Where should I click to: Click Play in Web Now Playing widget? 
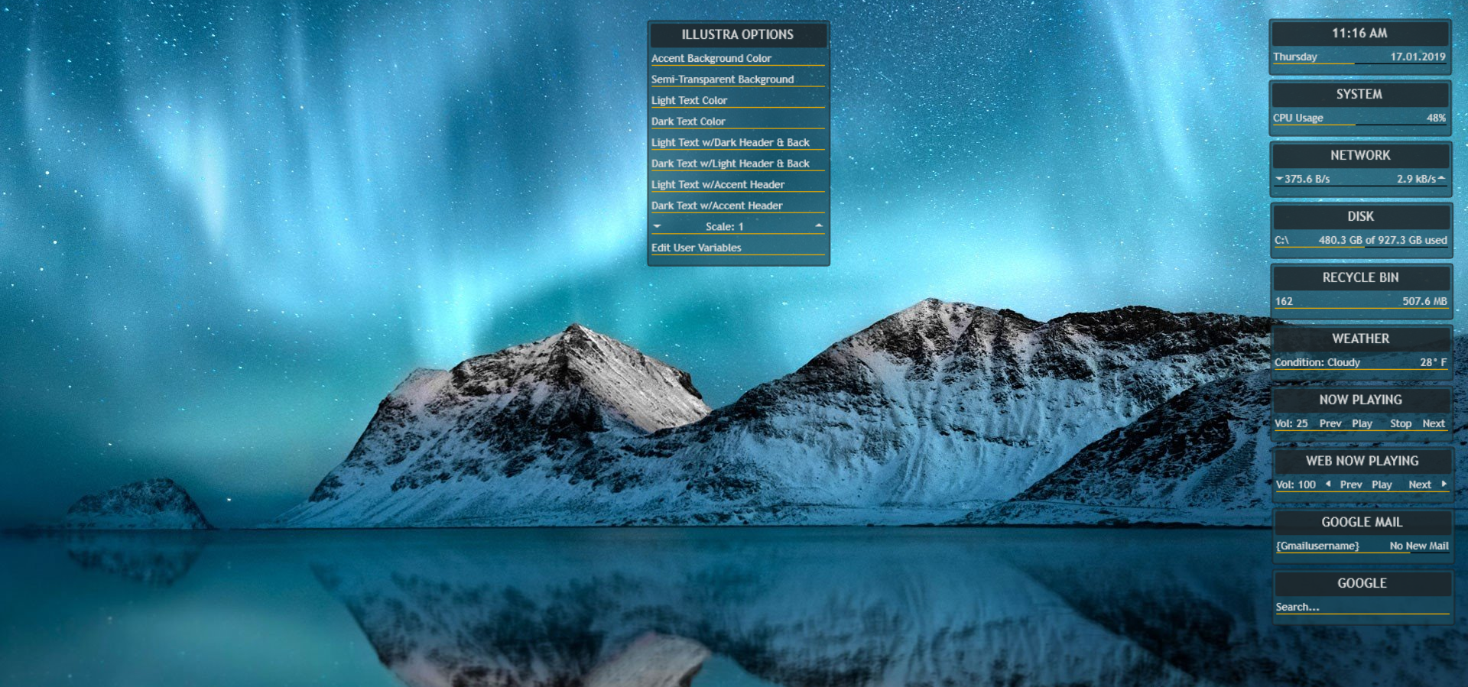(1382, 484)
